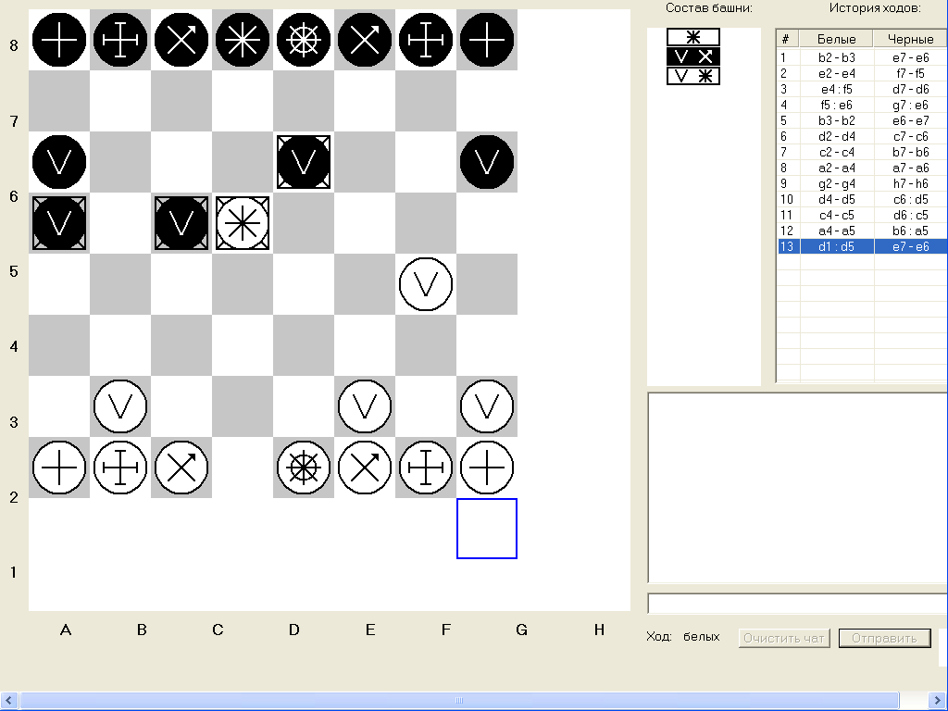Select the leftmost white plus piece
The height and width of the screenshot is (711, 948).
(x=59, y=468)
